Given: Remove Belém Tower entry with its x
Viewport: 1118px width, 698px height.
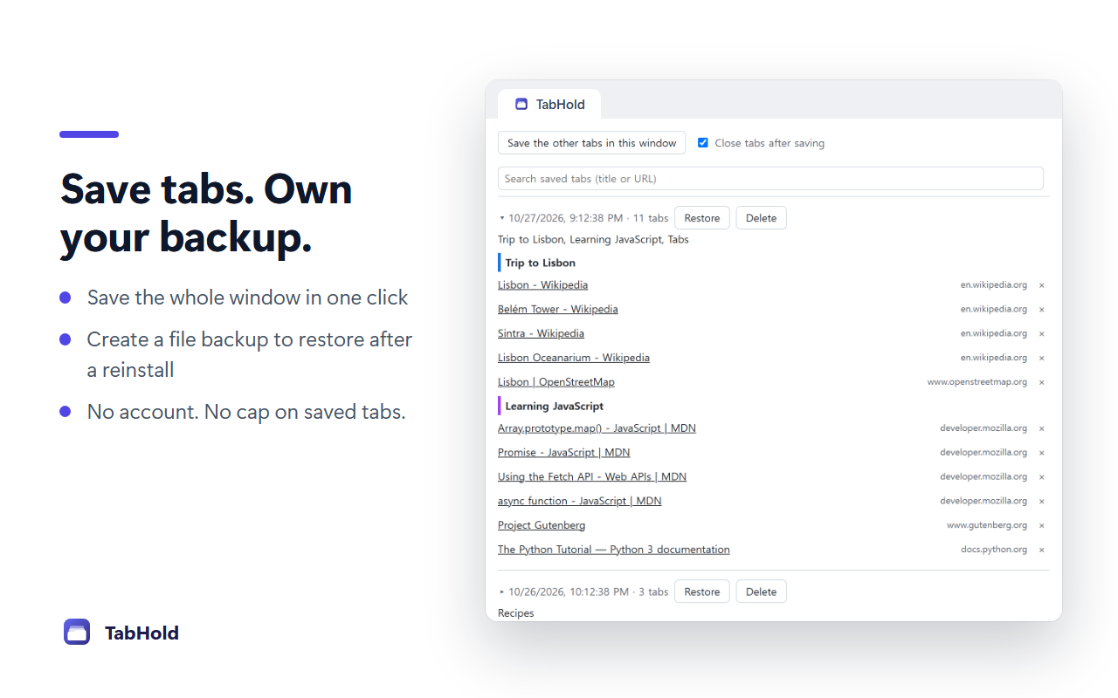Looking at the screenshot, I should click(1042, 310).
